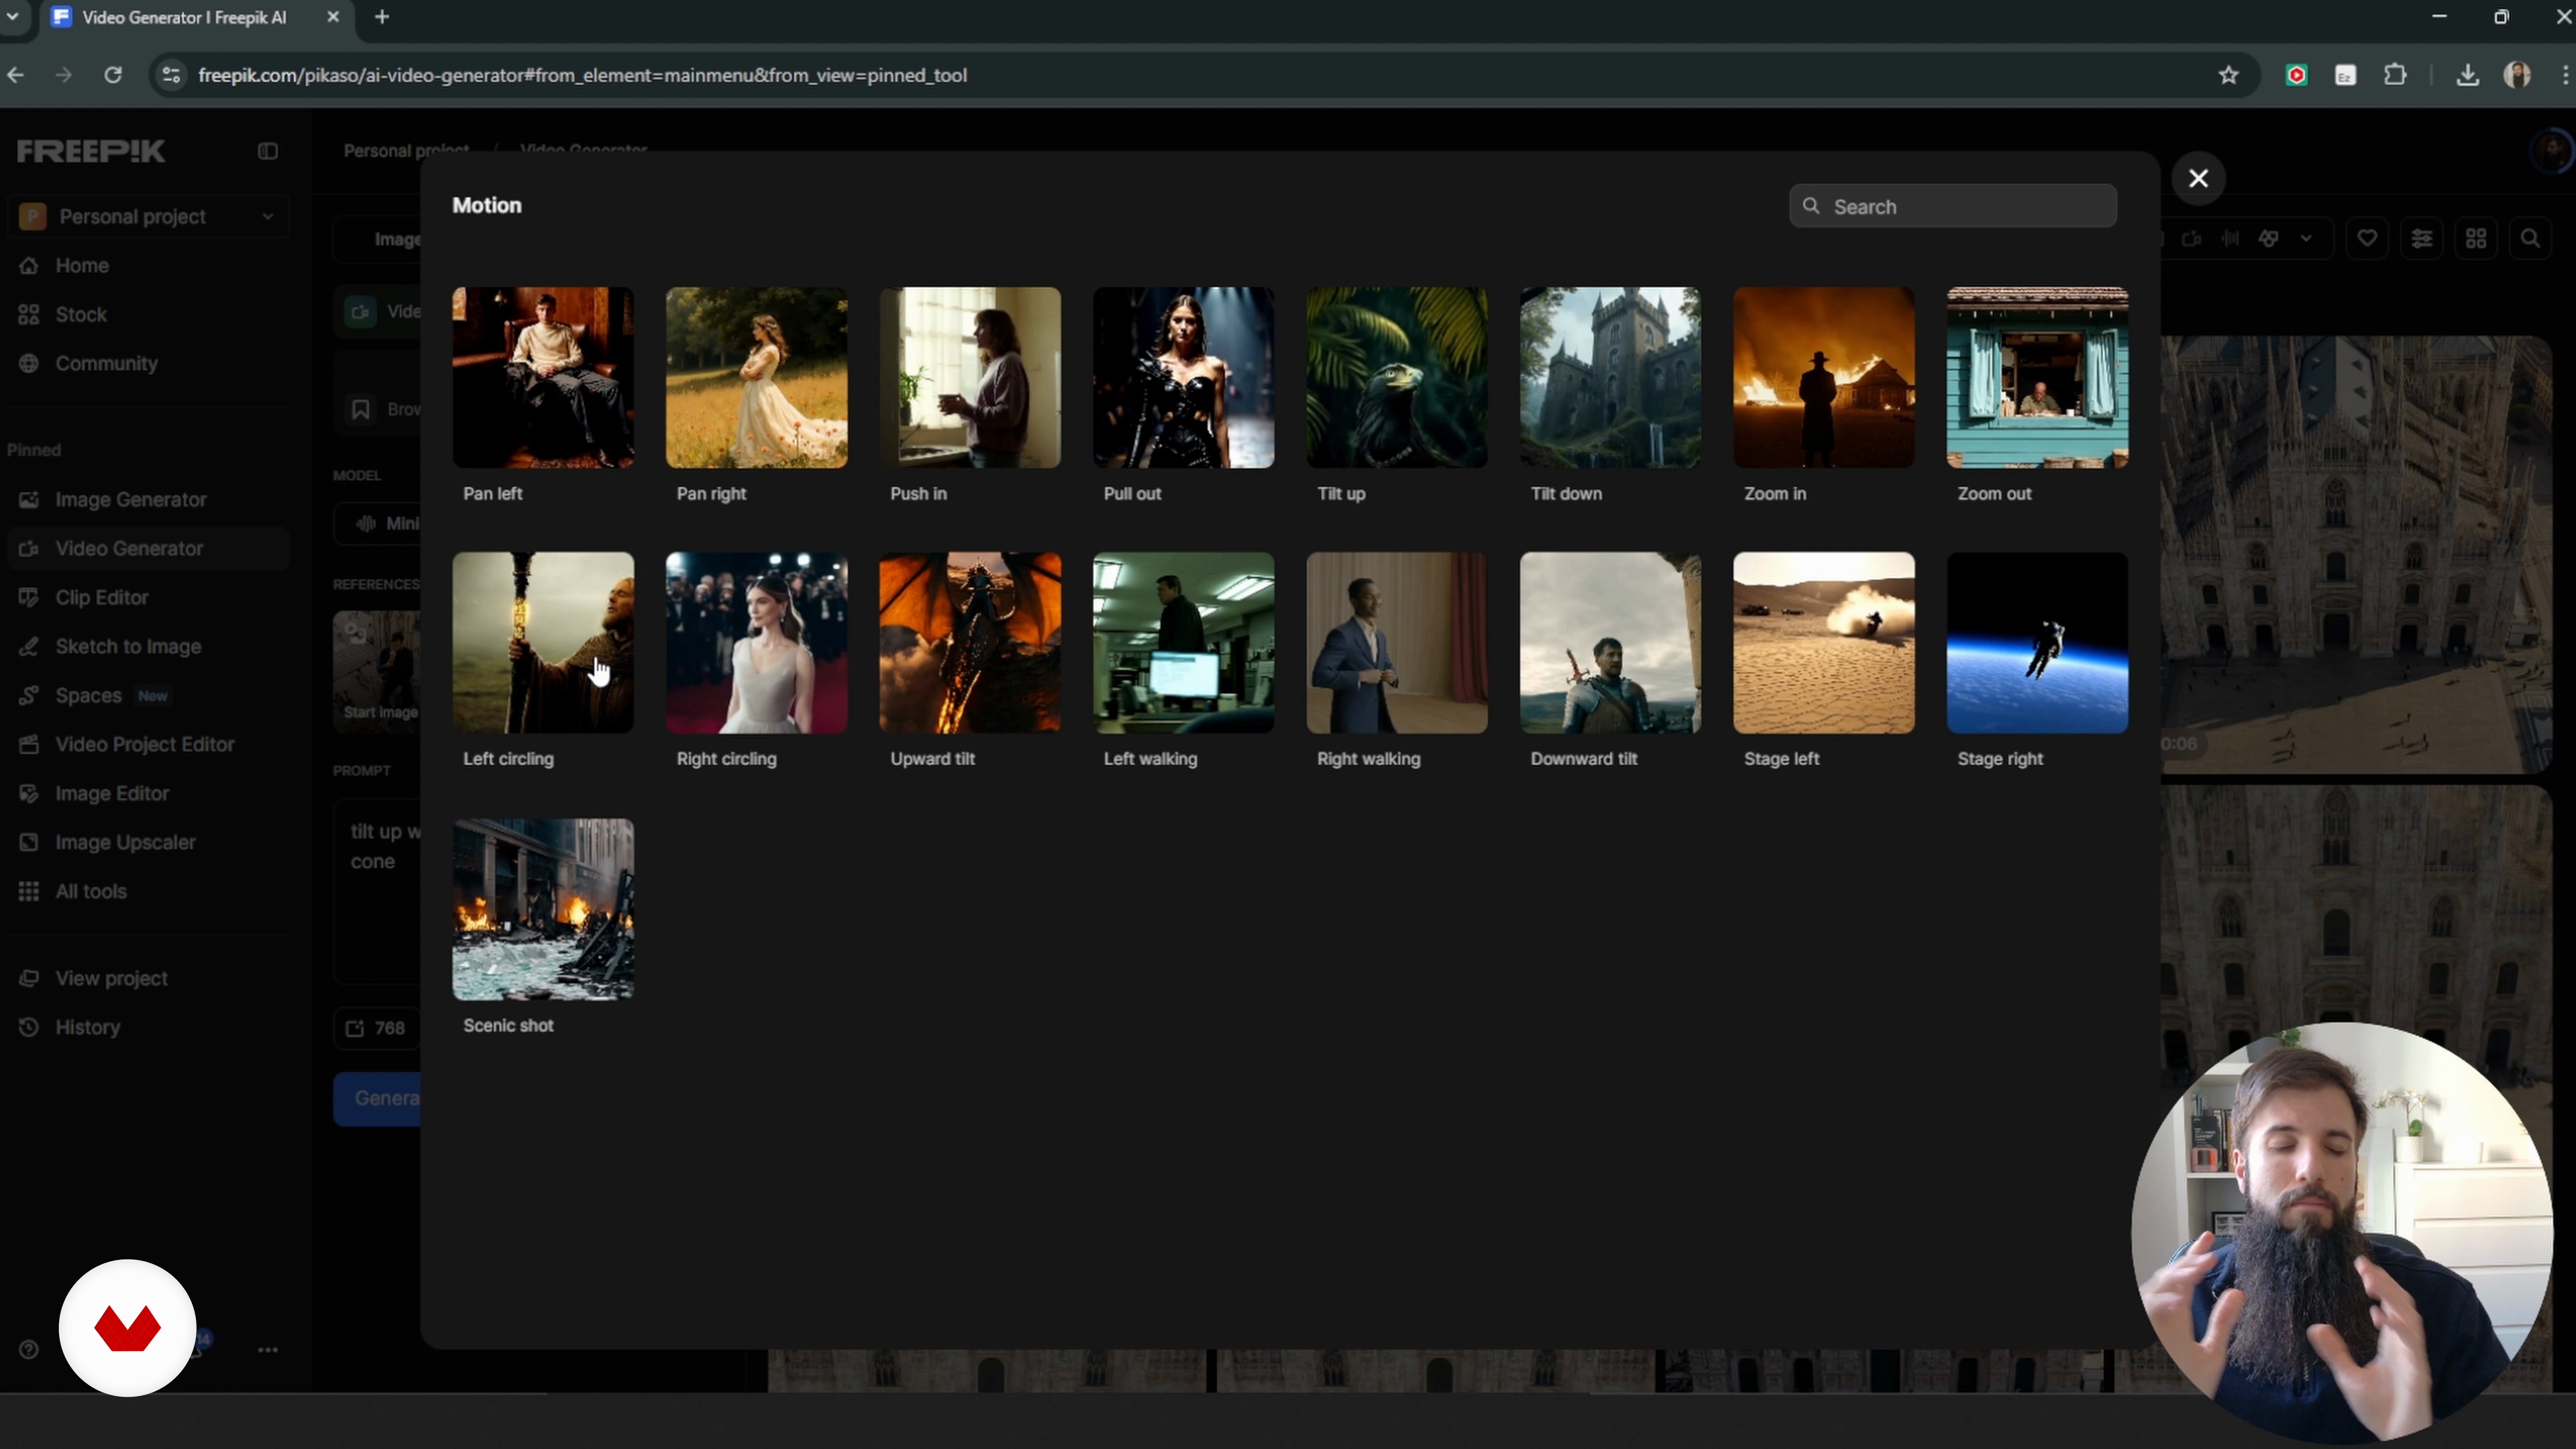Select the Tilt down castle thumbnail
The height and width of the screenshot is (1449, 2576).
[x=1610, y=378]
